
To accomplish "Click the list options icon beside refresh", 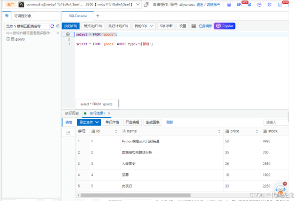I will 58,26.
